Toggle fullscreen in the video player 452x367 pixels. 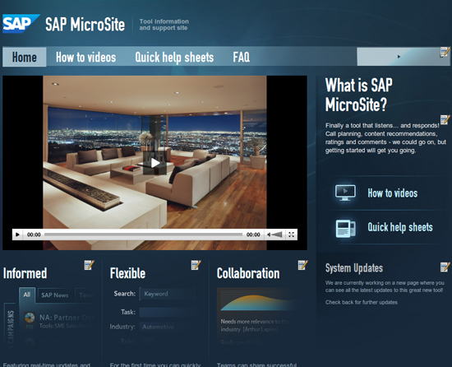point(292,235)
